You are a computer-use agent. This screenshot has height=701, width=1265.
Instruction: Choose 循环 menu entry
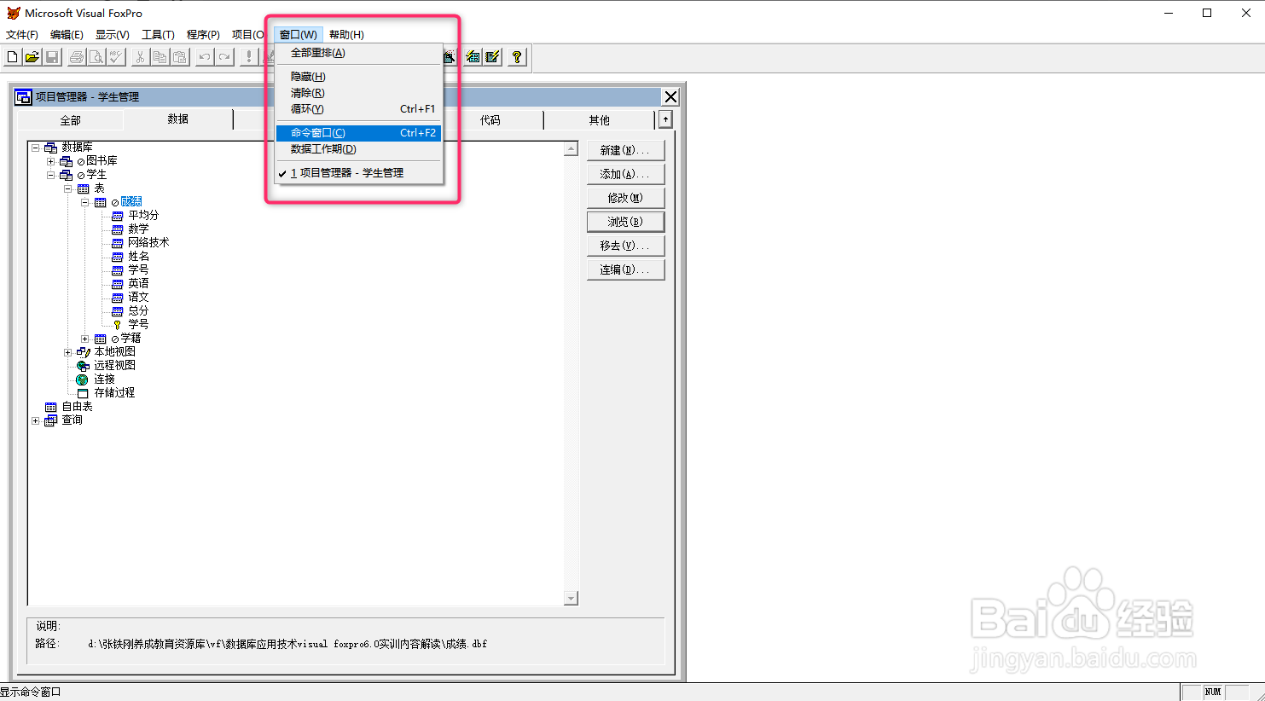358,109
